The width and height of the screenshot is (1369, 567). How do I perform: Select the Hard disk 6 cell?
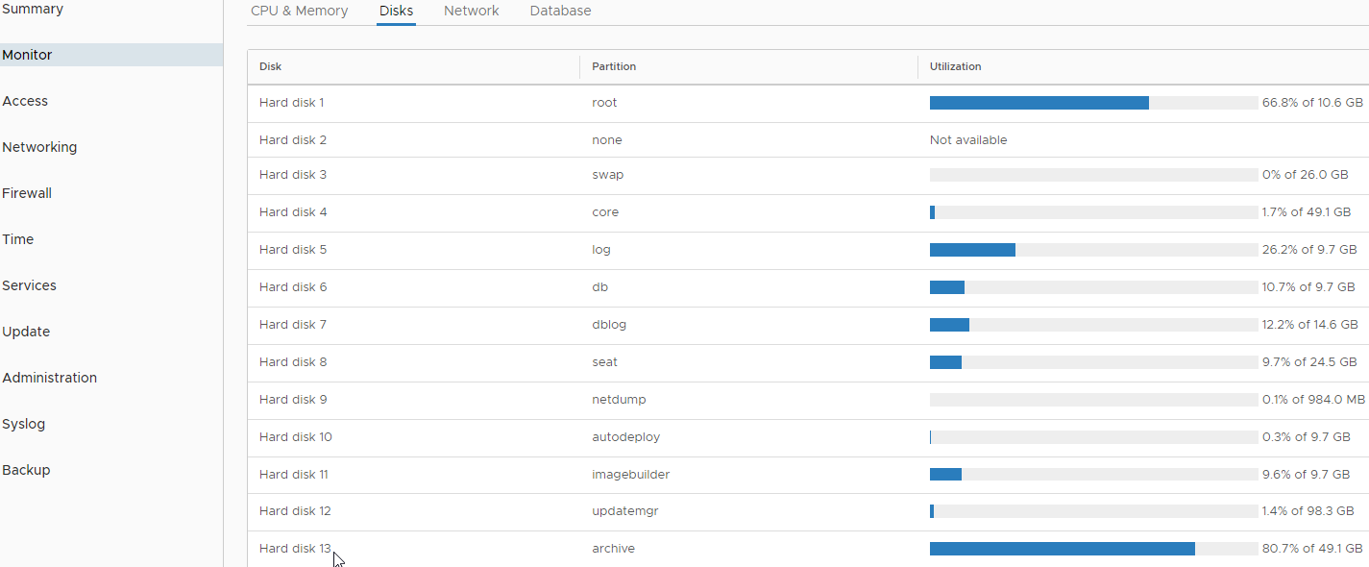293,286
